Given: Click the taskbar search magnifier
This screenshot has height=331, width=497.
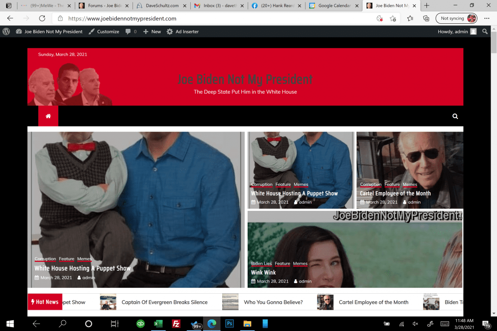Looking at the screenshot, I should pyautogui.click(x=63, y=323).
